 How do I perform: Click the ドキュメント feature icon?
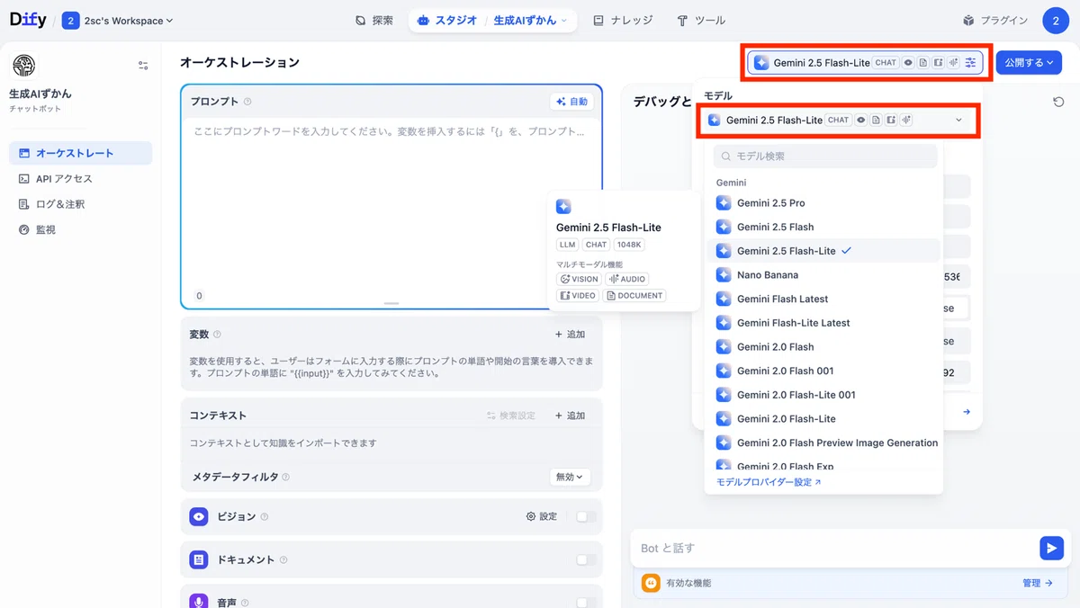click(x=199, y=559)
